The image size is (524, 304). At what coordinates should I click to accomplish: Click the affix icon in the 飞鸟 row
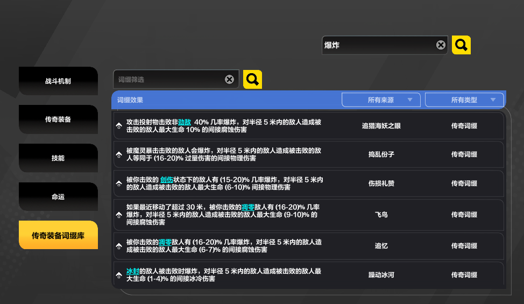119,215
